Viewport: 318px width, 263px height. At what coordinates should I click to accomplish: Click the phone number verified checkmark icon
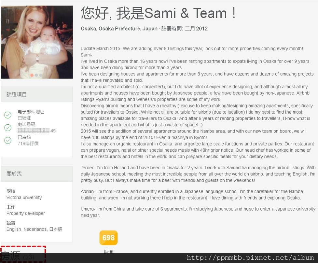[x=8, y=128]
